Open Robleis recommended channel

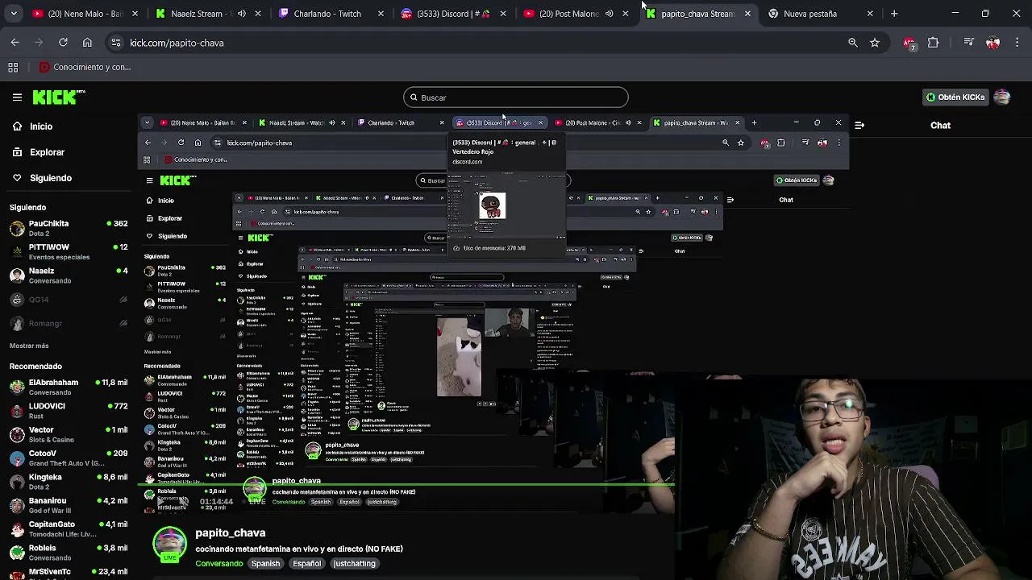[x=69, y=553]
